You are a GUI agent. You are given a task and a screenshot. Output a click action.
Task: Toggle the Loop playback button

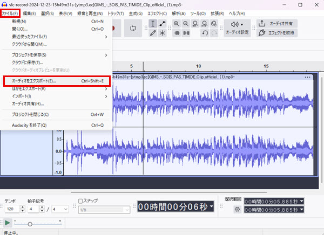pyautogui.click(x=133, y=28)
